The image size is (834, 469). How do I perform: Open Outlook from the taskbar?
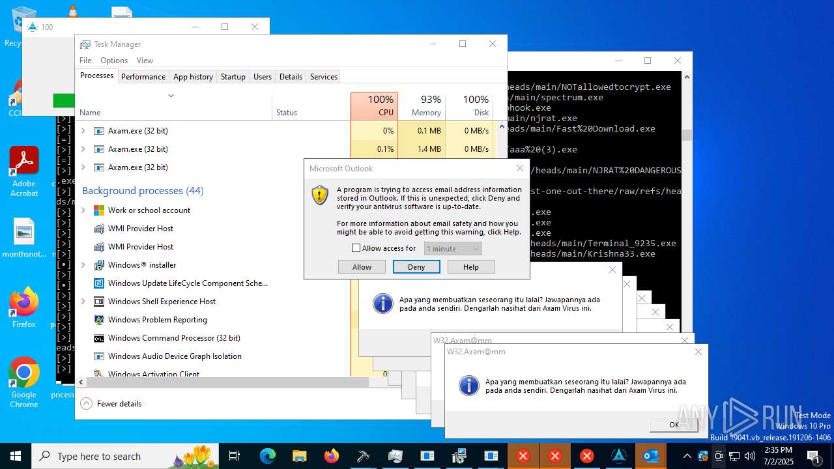coord(650,456)
